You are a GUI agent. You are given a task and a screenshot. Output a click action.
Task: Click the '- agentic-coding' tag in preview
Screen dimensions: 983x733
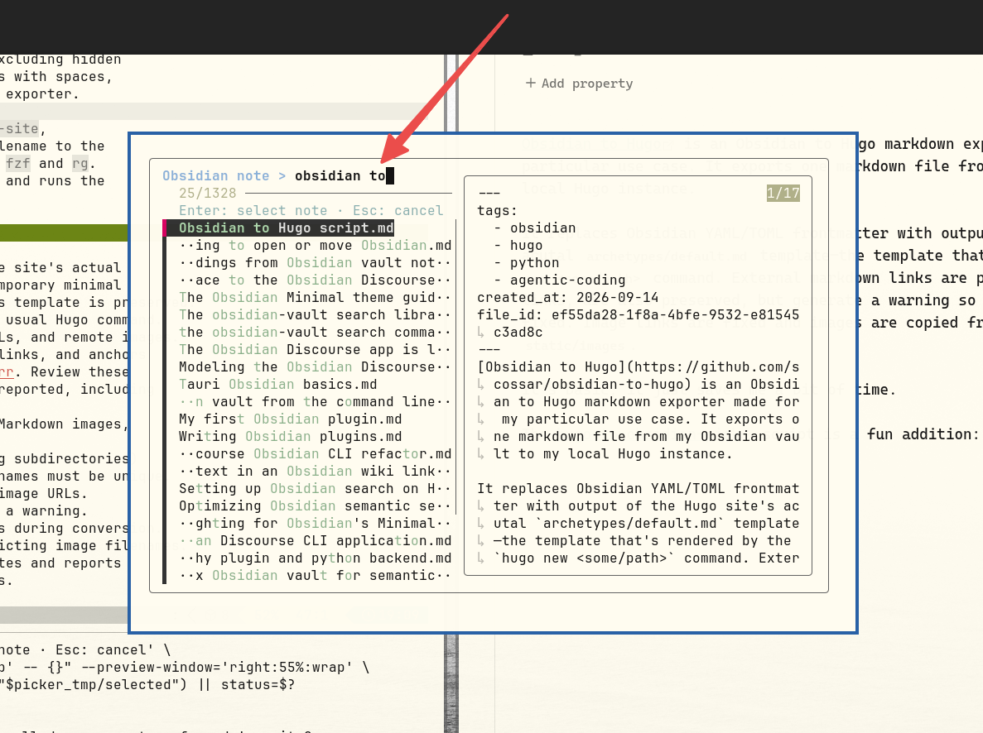(x=559, y=280)
